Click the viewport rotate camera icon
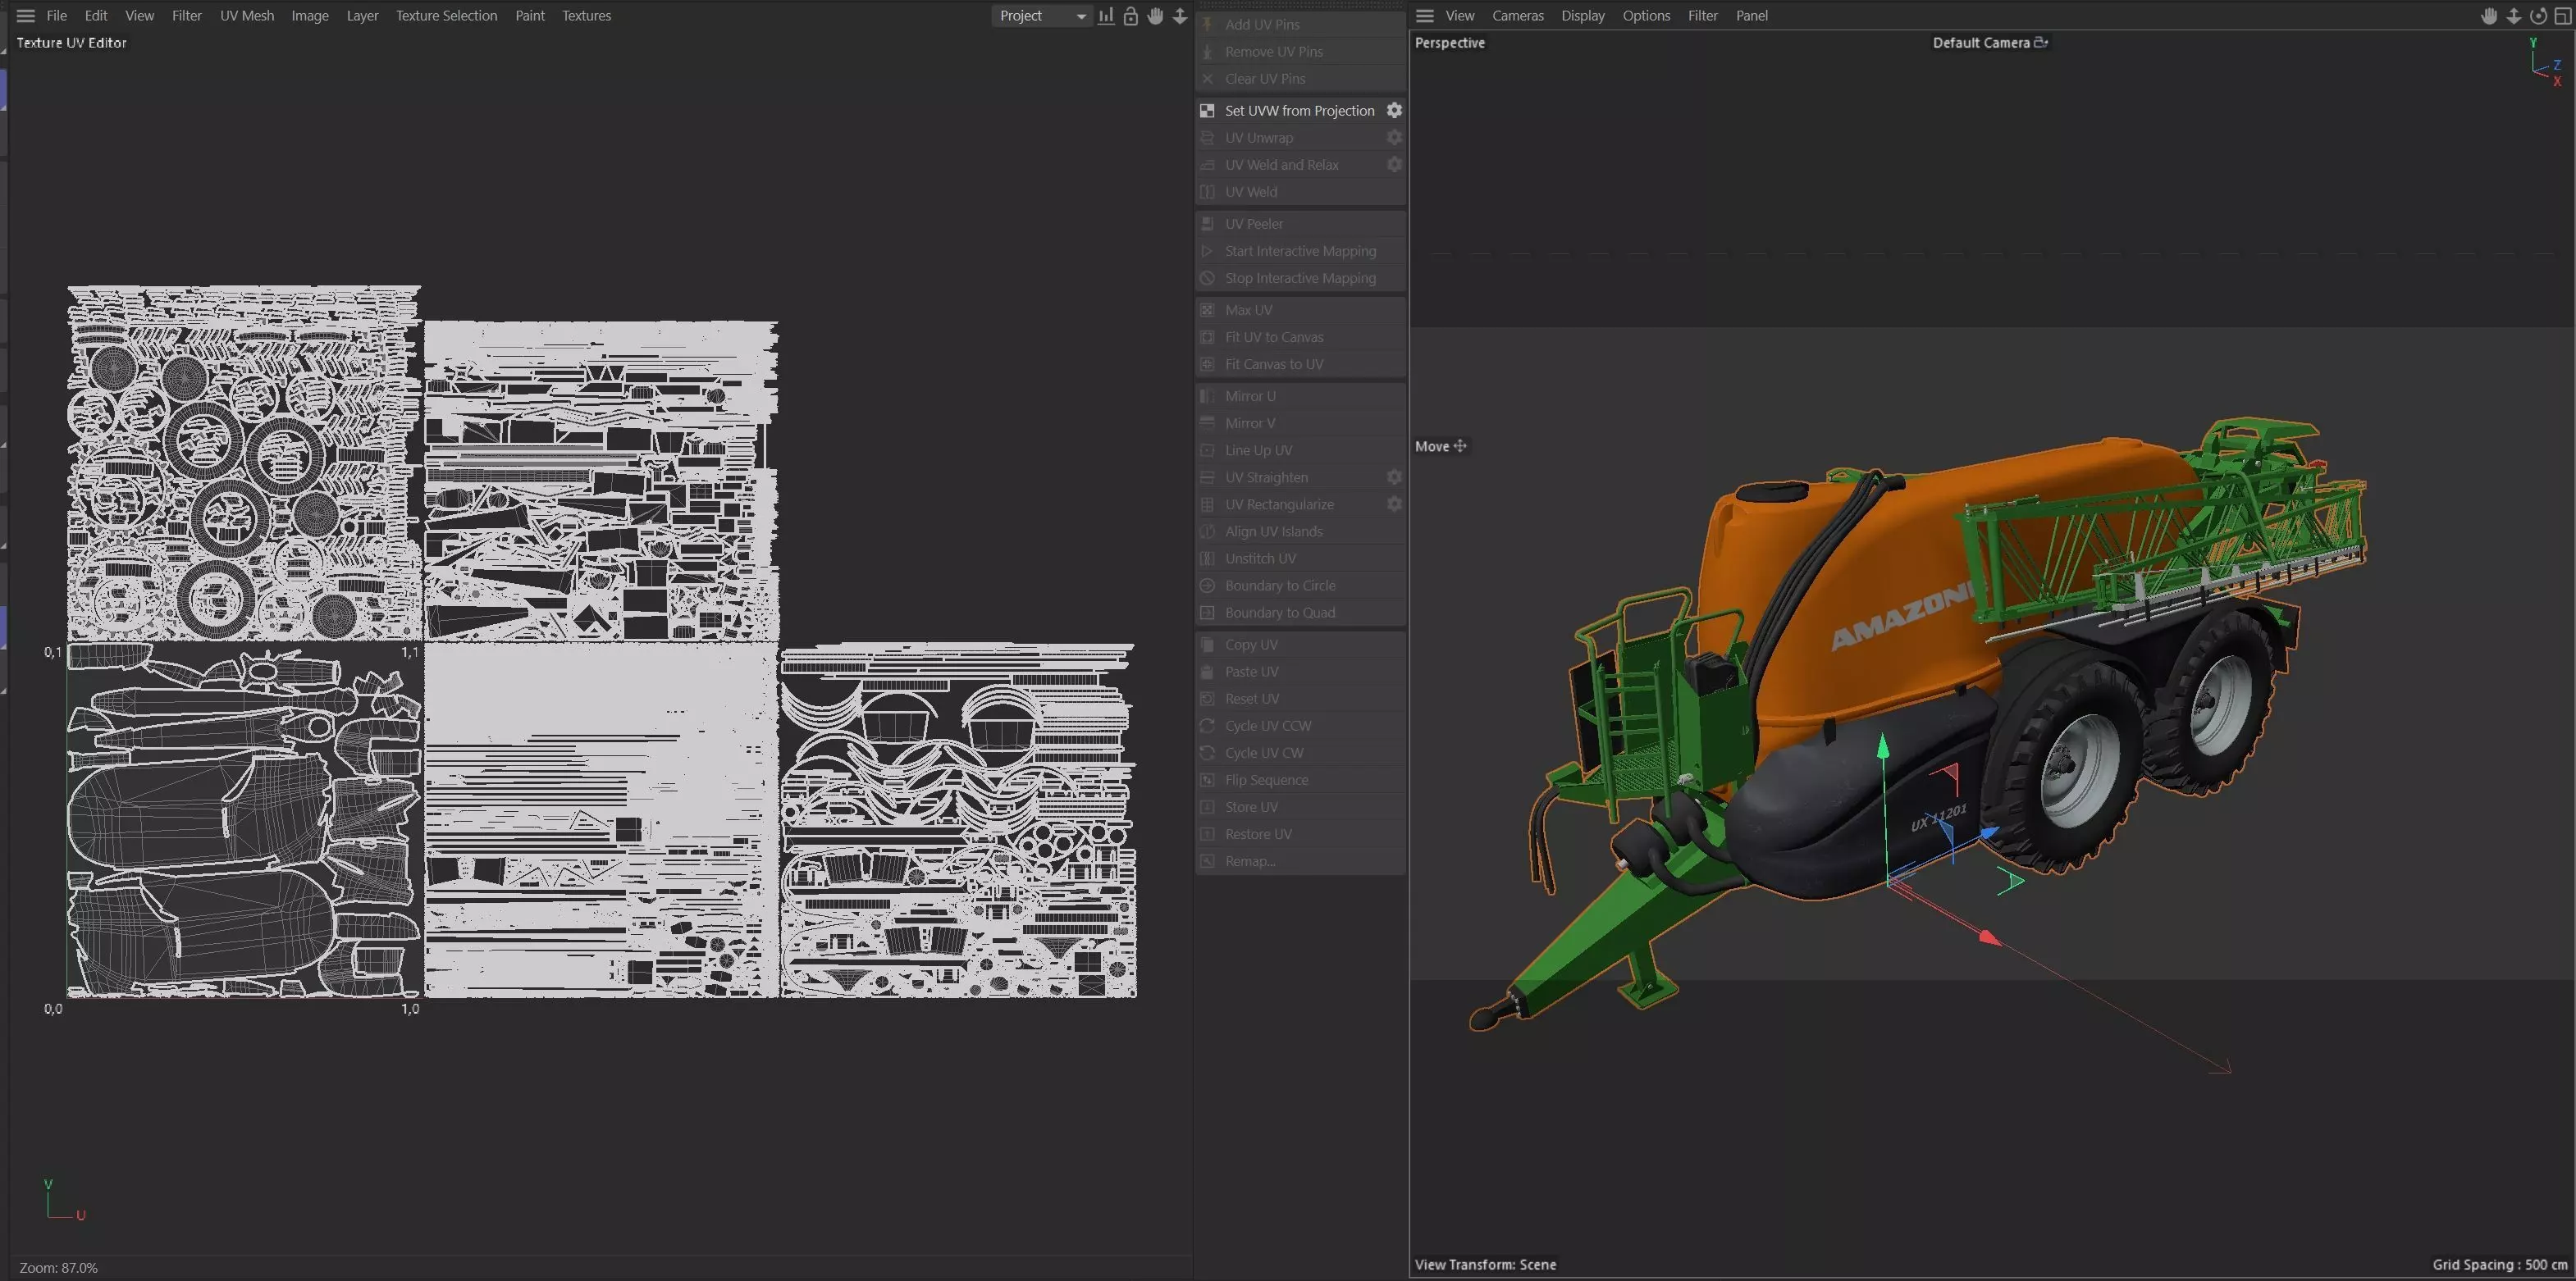 [2538, 16]
